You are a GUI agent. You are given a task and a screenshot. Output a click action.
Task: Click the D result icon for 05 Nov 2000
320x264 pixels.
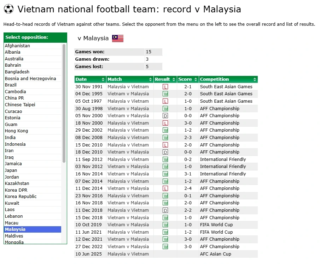click(x=165, y=116)
